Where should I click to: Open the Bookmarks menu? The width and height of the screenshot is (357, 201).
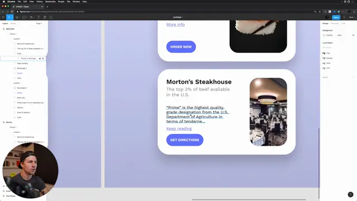pos(50,2)
